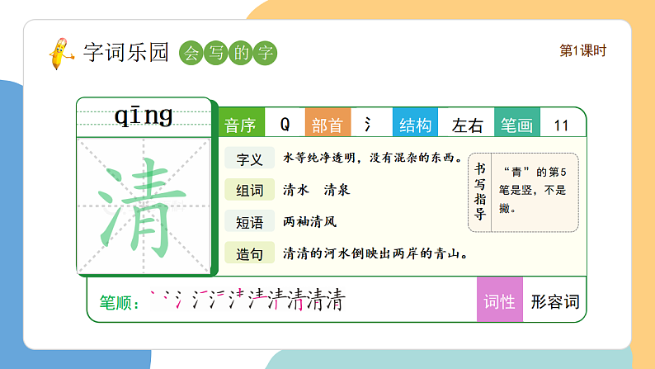Select the green 音序 label
The image size is (655, 369).
(241, 125)
